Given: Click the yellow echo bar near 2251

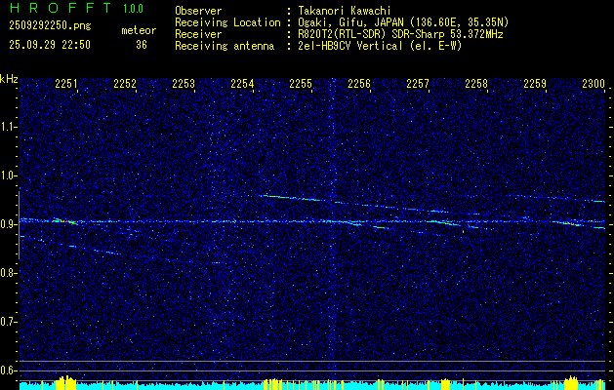Looking at the screenshot, I should (65, 383).
